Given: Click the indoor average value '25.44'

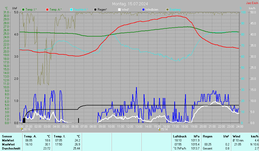Looking at the screenshot, I should coord(77,148).
